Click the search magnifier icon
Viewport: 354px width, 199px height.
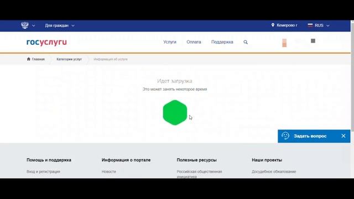tap(246, 42)
